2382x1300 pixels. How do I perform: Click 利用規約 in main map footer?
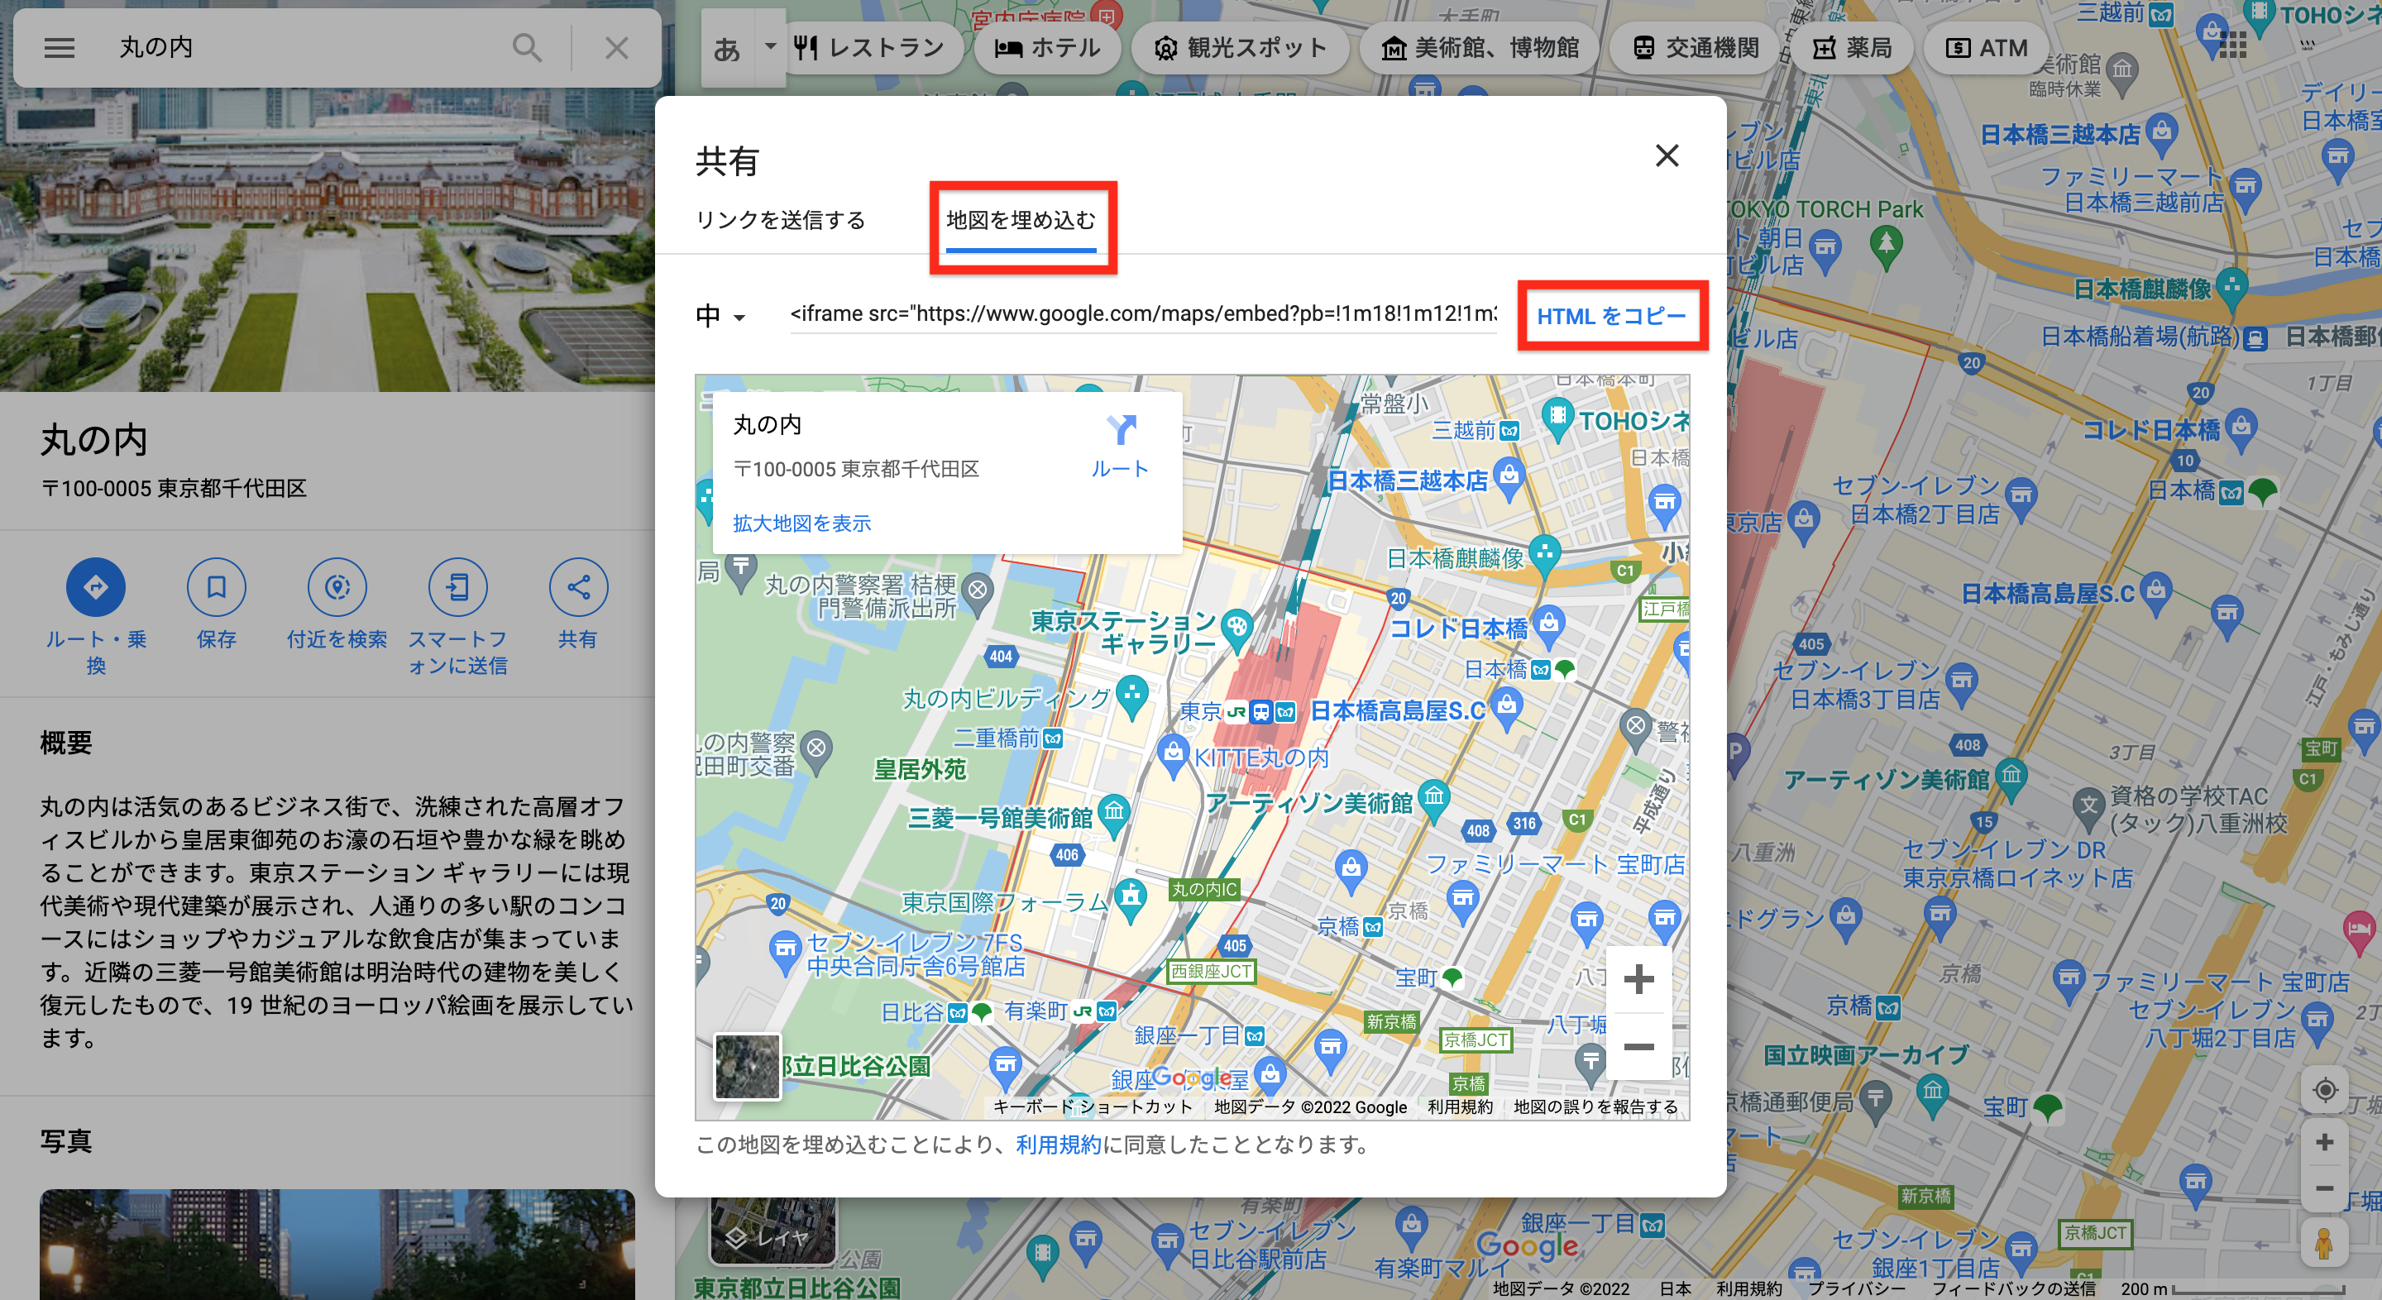pos(1748,1289)
